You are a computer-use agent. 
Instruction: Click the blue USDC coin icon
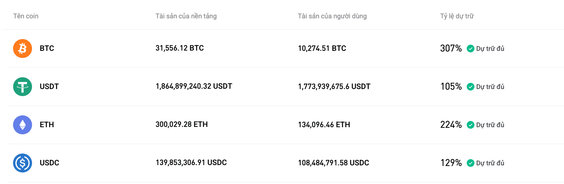point(23,163)
